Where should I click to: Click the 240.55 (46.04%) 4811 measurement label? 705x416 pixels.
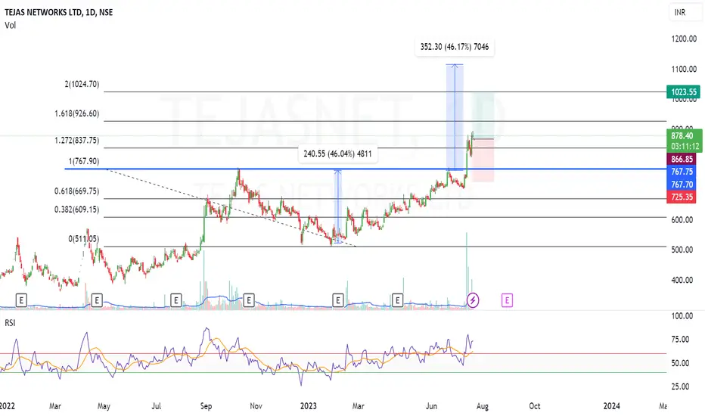click(x=337, y=154)
